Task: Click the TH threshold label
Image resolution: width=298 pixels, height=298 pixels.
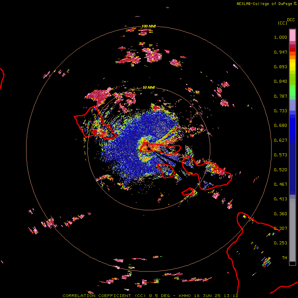Action: pyautogui.click(x=284, y=258)
